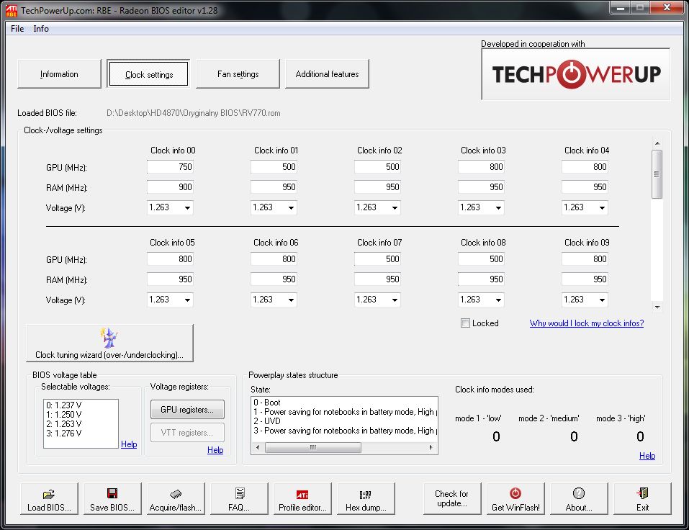Click Clock info 00 RAM MHz field
This screenshot has width=689, height=530.
170,187
